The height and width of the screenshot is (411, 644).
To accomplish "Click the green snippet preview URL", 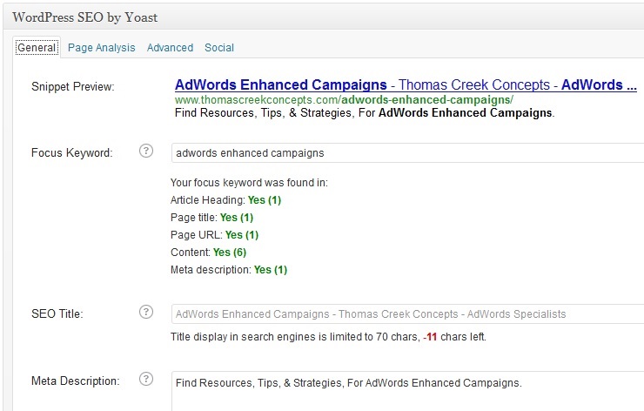I will [x=344, y=100].
